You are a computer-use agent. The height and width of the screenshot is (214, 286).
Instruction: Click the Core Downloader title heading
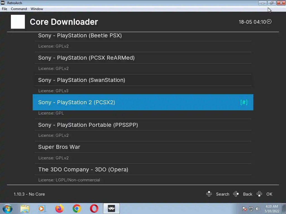[x=64, y=22]
